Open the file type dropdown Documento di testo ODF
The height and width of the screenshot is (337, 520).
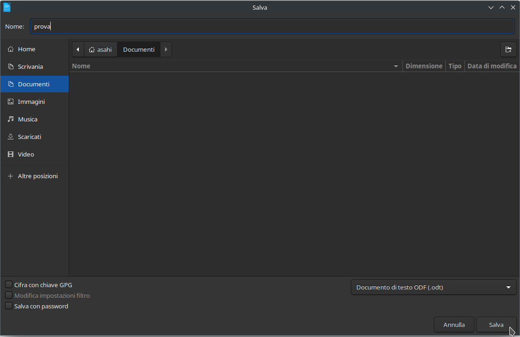[x=433, y=287]
